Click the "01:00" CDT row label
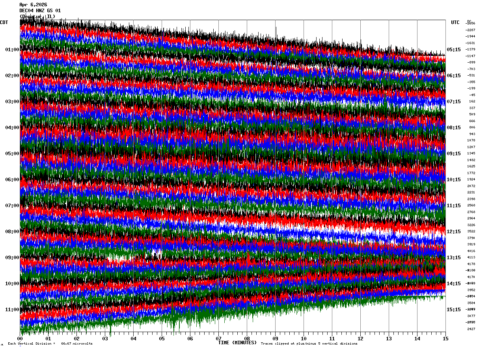Screen dimensions: 477x349 pos(12,50)
